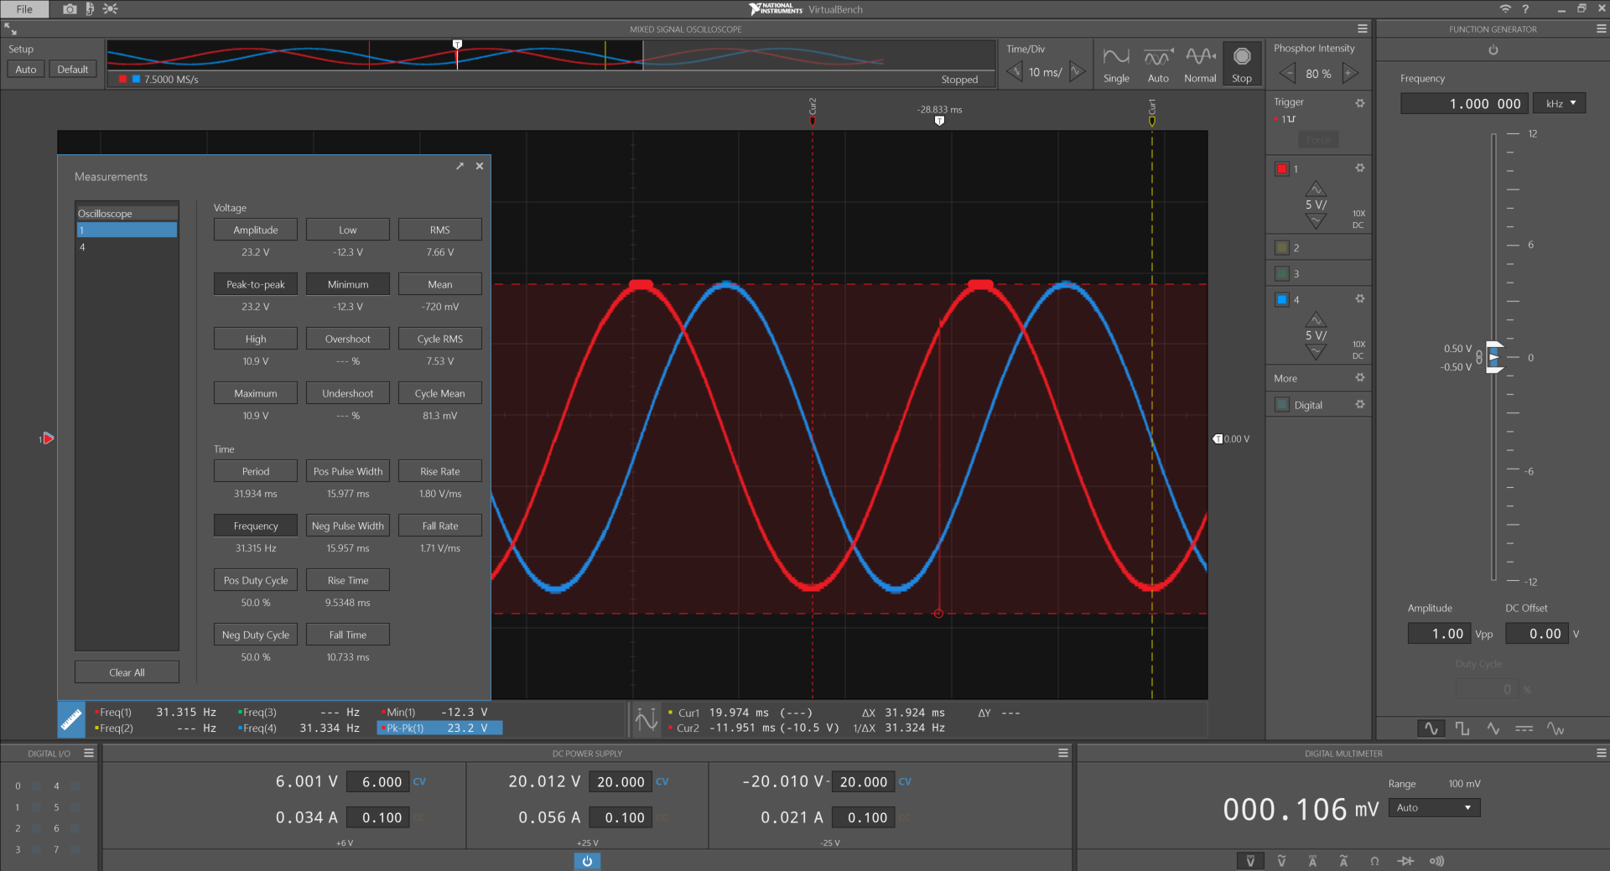Open the Function Generator panel menu

pos(1601,29)
